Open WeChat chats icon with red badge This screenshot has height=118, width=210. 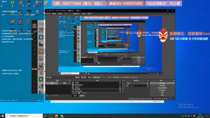(x=35, y=32)
